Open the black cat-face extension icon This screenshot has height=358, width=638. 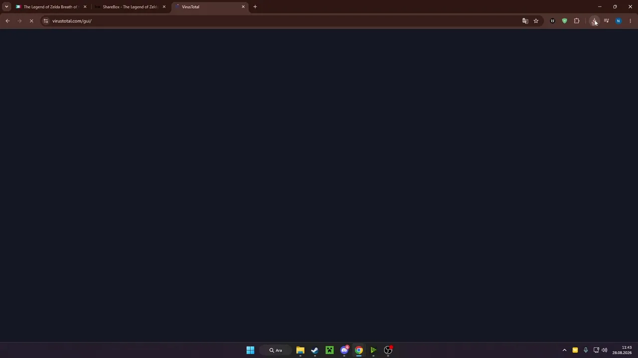pos(552,21)
